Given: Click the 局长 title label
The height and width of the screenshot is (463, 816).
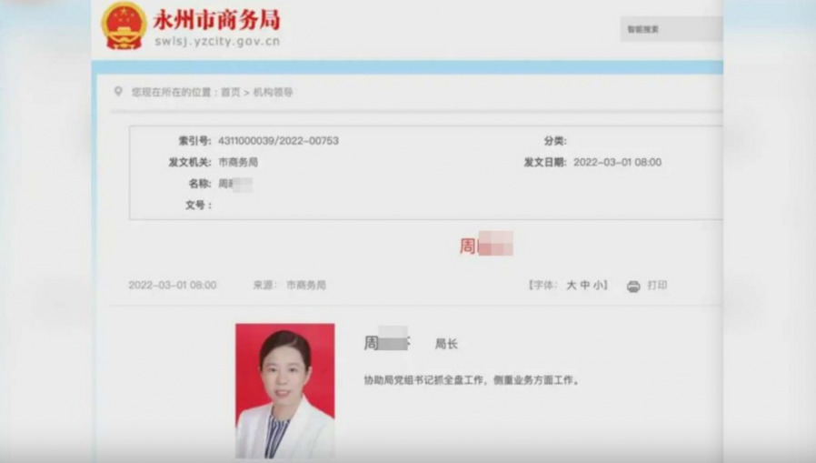Looking at the screenshot, I should click(x=446, y=344).
